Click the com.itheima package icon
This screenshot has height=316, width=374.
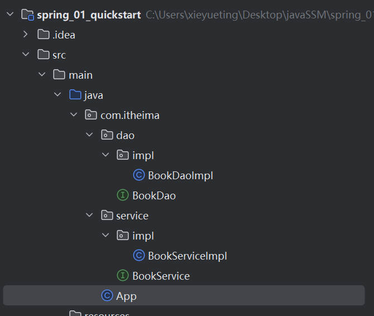[x=90, y=115]
